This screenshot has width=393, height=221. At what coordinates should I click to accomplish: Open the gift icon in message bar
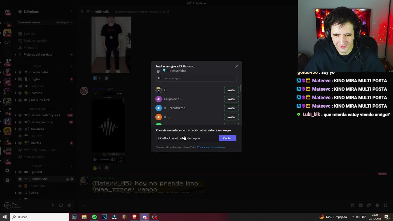[353, 205]
